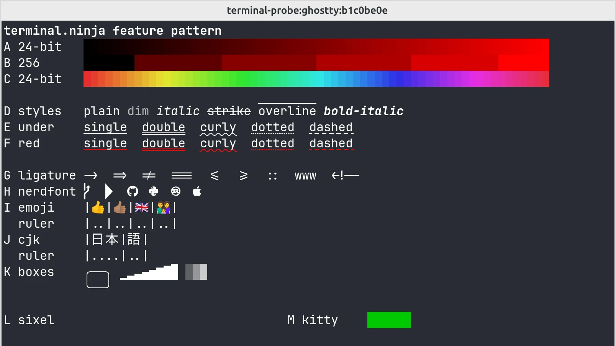Click red-underlined 'curly' in red row
Screen dimensions: 616x346
pos(218,144)
